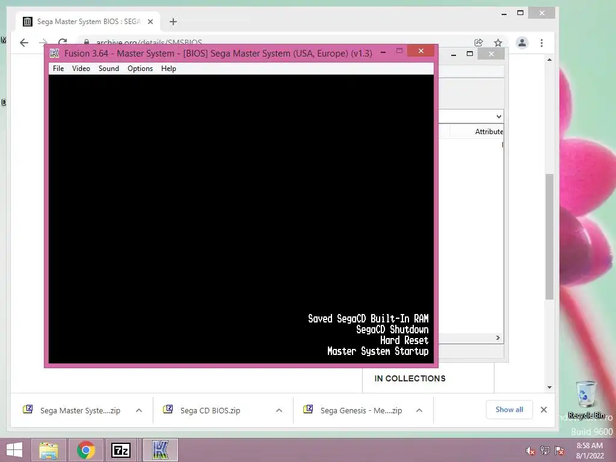
Task: Open a new Chrome tab
Action: [x=173, y=22]
